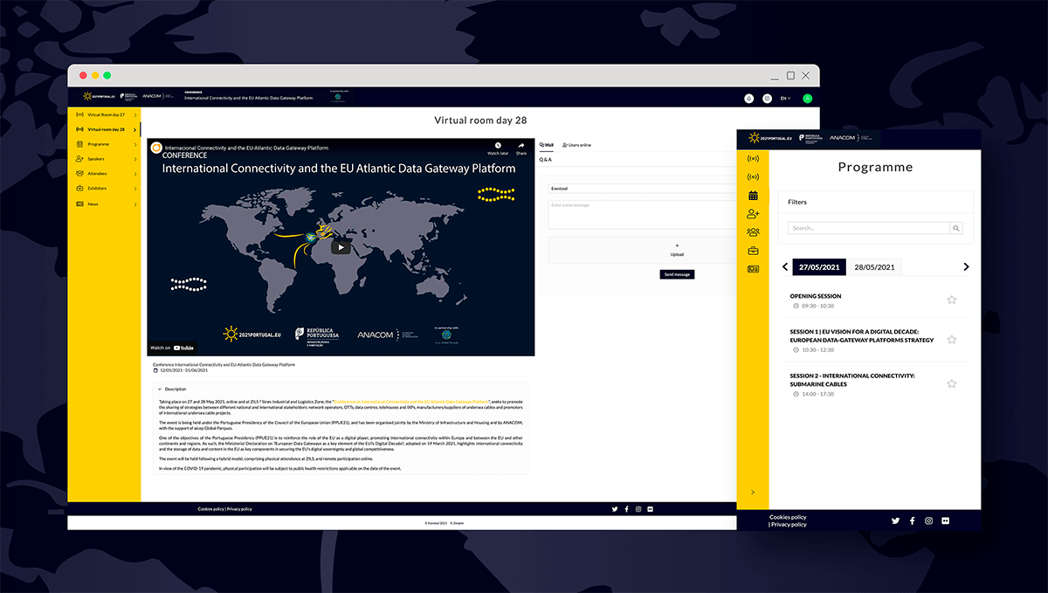Click Watch on YouTube badge
1048x593 pixels.
point(172,348)
